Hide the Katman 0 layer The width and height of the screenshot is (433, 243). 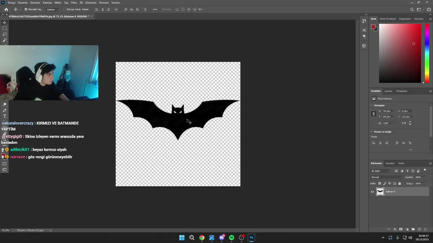372,192
